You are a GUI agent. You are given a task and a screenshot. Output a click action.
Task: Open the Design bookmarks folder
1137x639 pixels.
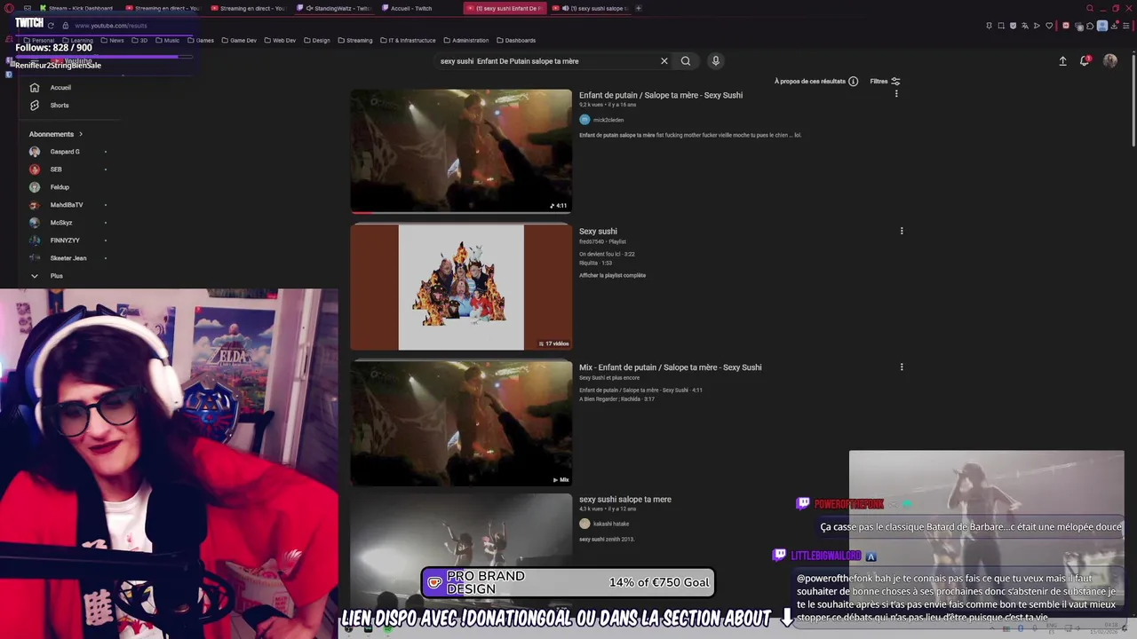(x=317, y=40)
